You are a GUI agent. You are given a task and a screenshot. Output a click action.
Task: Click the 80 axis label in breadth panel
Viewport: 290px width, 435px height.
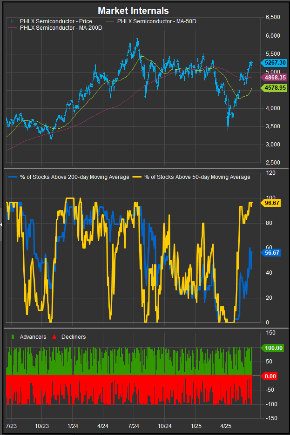(x=269, y=223)
